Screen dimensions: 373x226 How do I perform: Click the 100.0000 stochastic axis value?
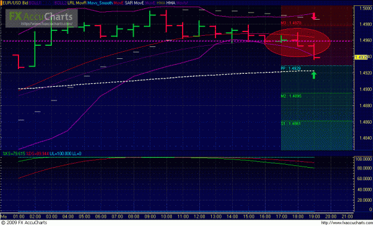363,159
